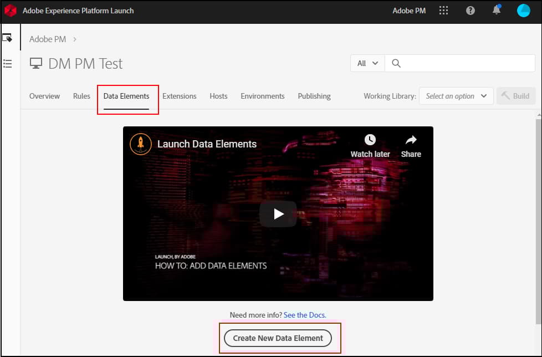Click the property tag icon in the sidebar
The width and height of the screenshot is (542, 357).
tap(7, 37)
